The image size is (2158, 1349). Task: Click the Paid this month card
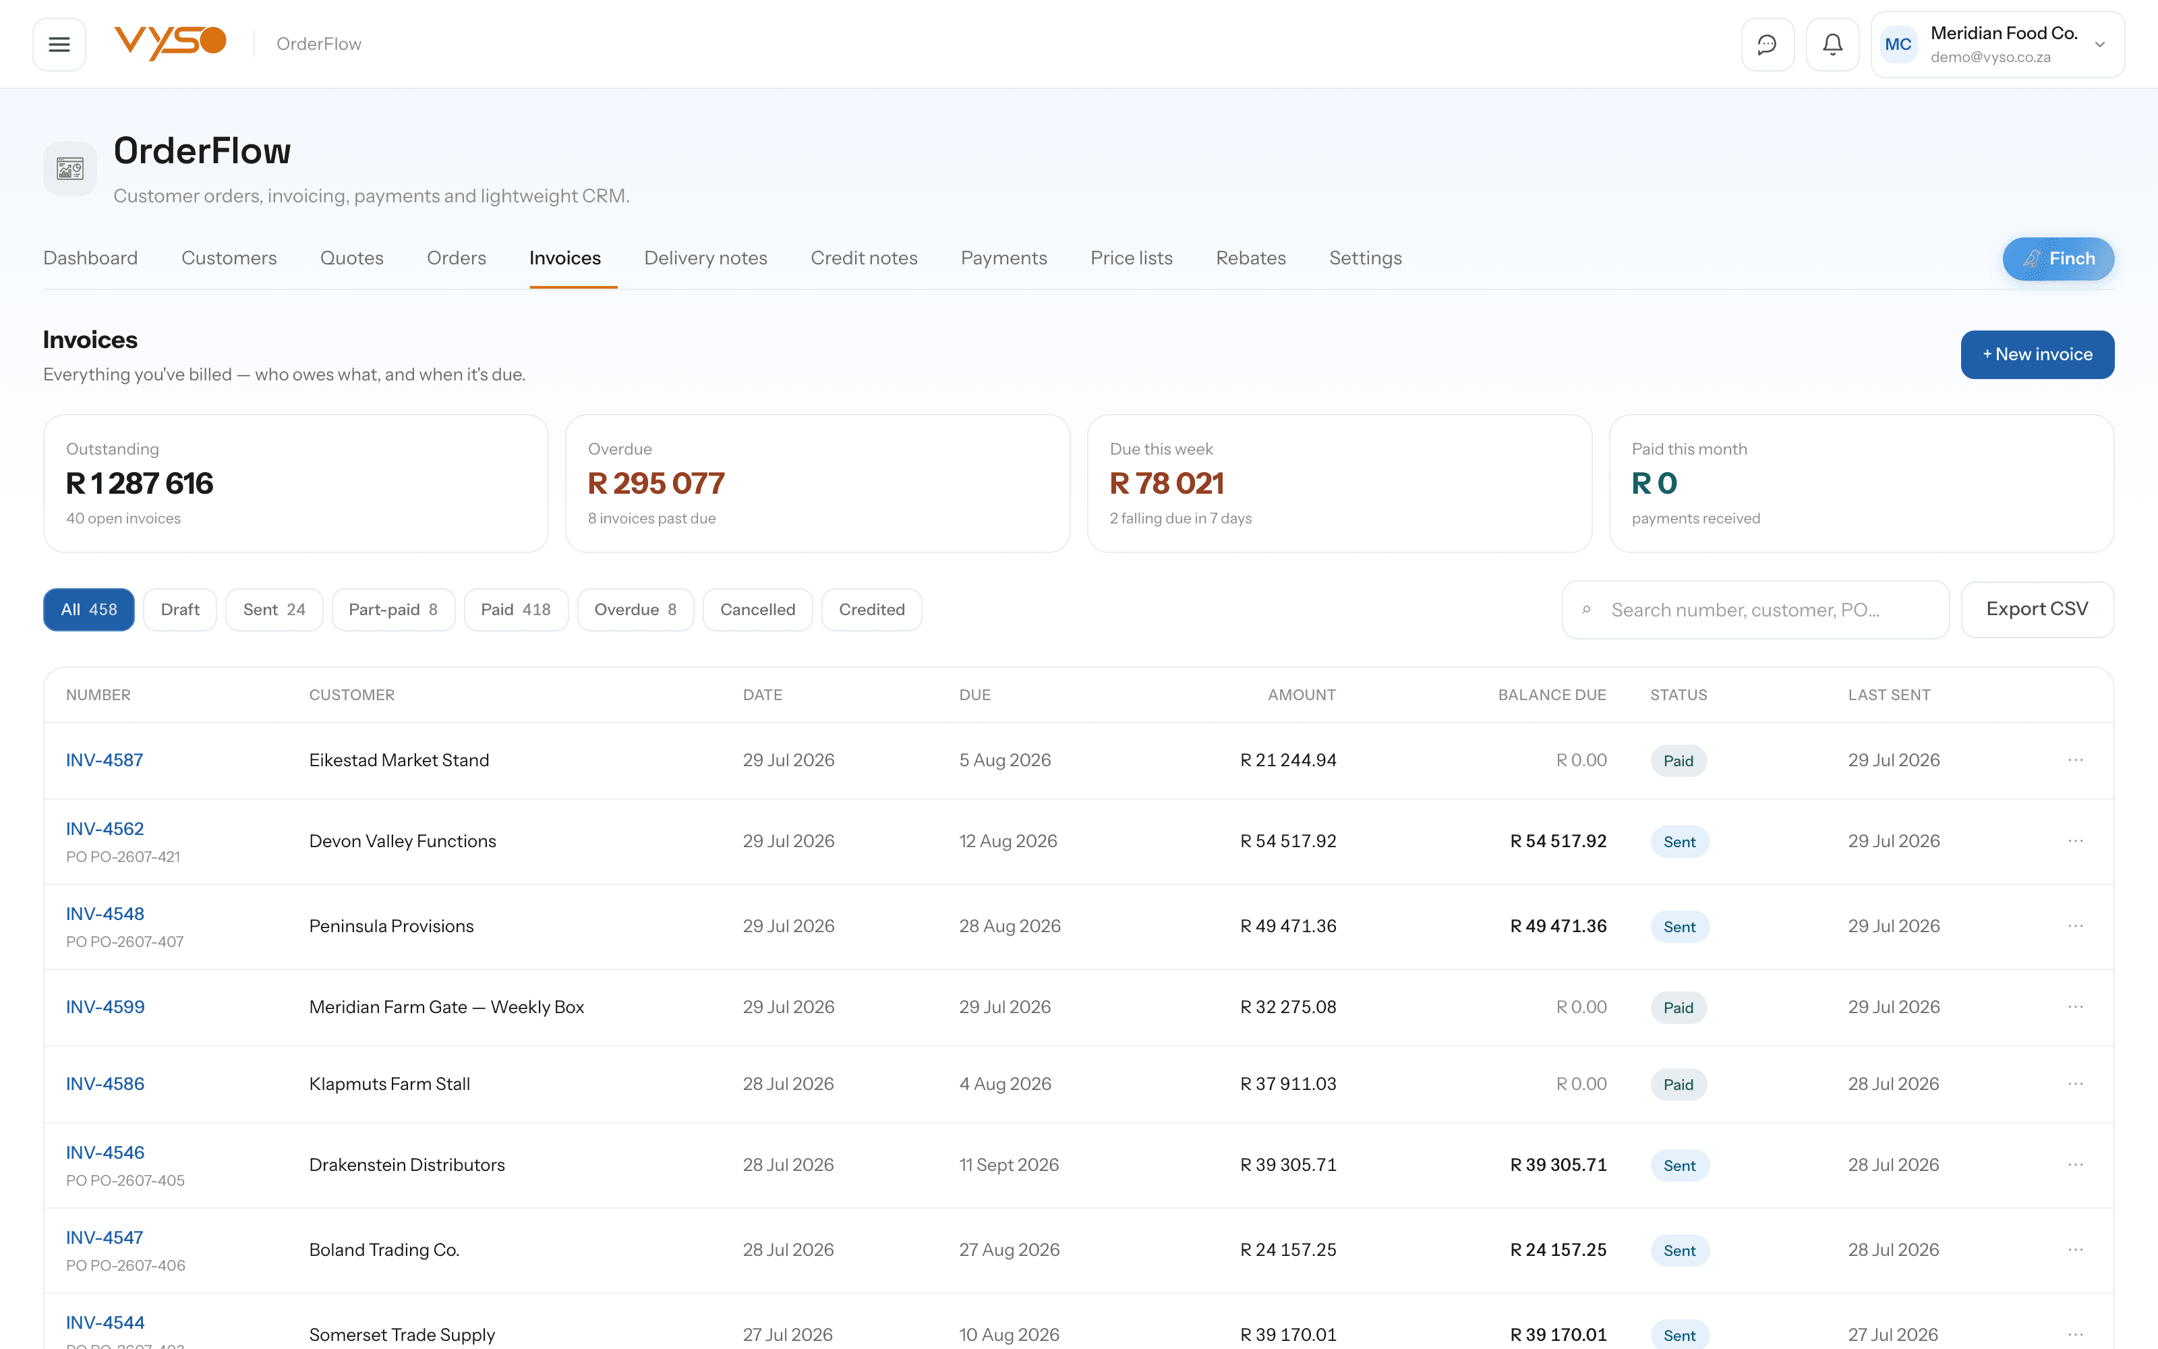pos(1861,484)
